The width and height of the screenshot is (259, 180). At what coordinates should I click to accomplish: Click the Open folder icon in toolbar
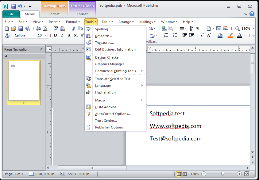(x=14, y=29)
